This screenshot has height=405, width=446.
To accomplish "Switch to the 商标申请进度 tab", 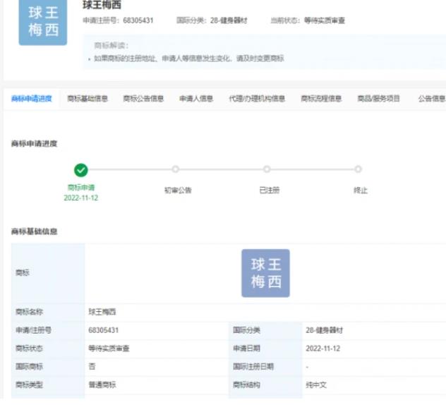I will point(32,99).
